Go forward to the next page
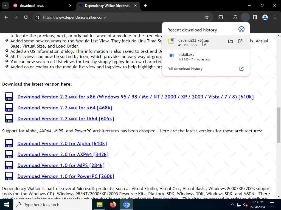281x210 pixels. pos(16,17)
